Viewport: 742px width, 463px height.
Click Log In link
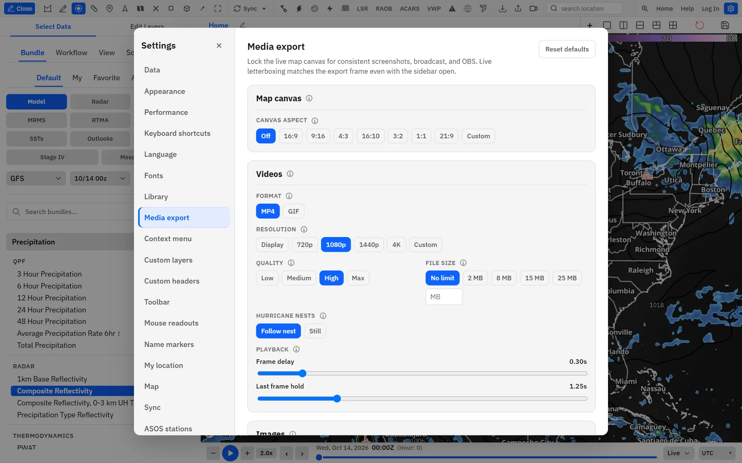(710, 8)
